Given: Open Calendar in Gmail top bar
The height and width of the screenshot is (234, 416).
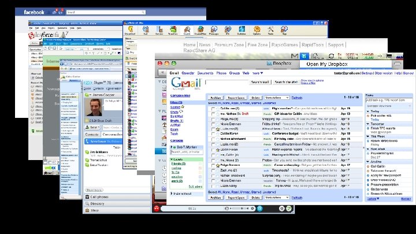Looking at the screenshot, I should pyautogui.click(x=188, y=73).
